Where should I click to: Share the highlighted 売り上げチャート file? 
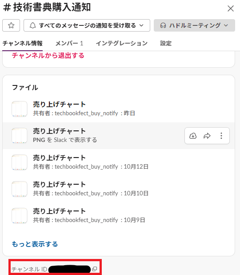[x=207, y=136]
